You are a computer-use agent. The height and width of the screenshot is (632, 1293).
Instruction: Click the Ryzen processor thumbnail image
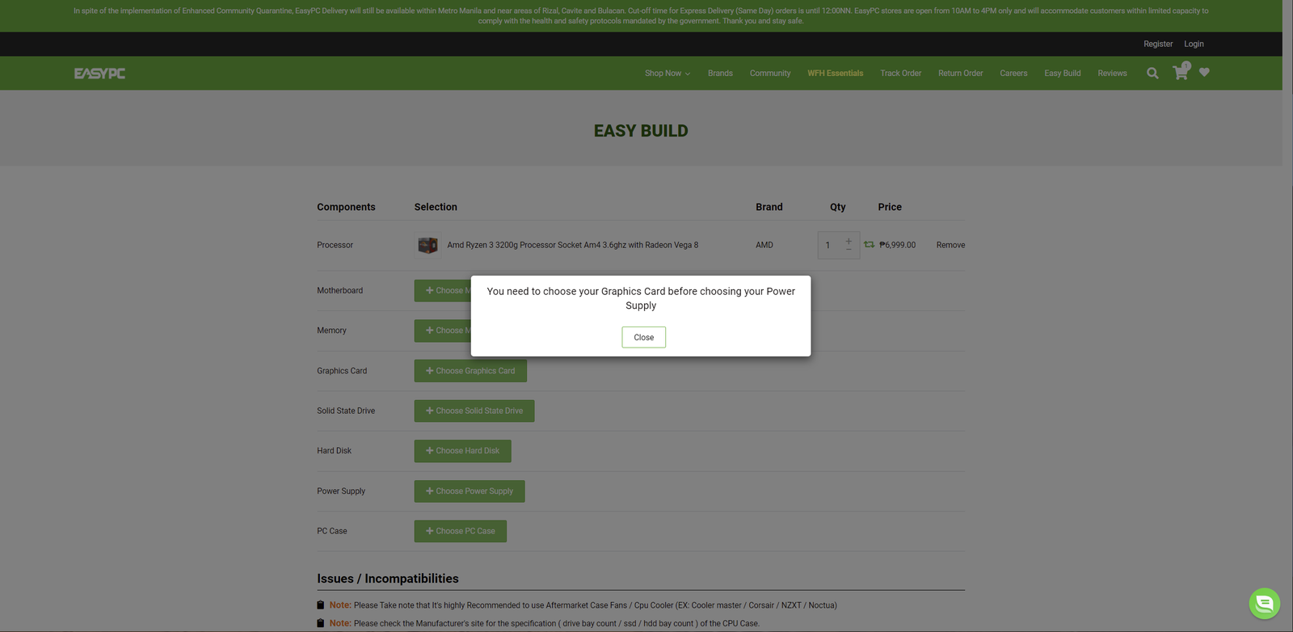pyautogui.click(x=427, y=245)
